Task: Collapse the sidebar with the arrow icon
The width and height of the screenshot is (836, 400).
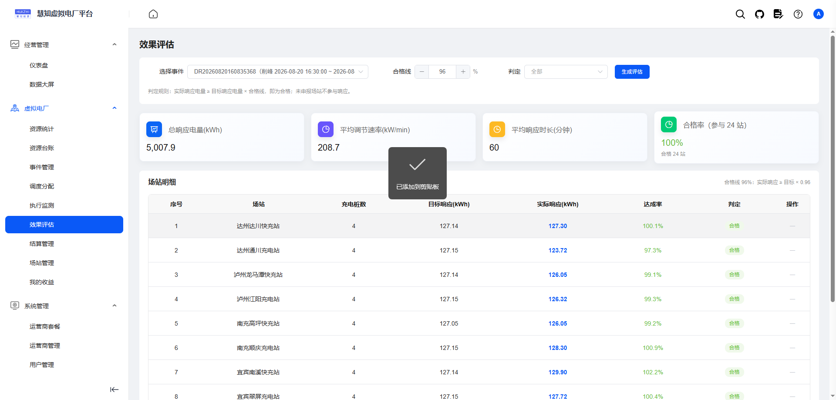Action: [114, 390]
